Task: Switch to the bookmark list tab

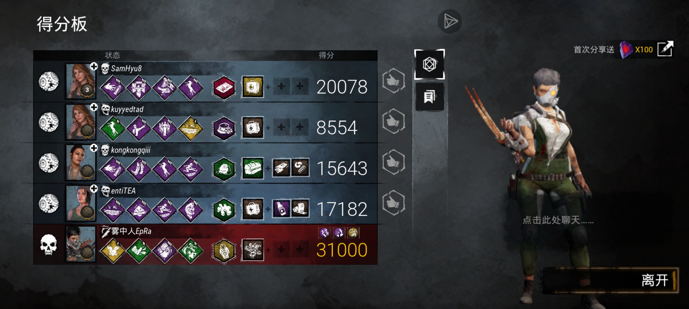Action: [430, 96]
